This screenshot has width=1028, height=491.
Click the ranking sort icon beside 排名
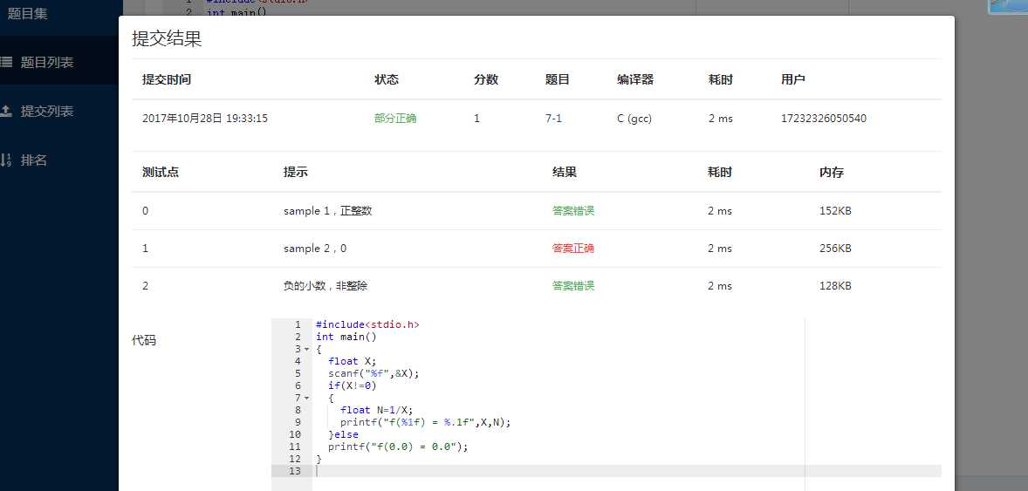pyautogui.click(x=6, y=160)
